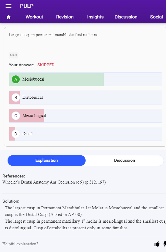Click the PULP app title
166x252 pixels.
pos(27,6)
